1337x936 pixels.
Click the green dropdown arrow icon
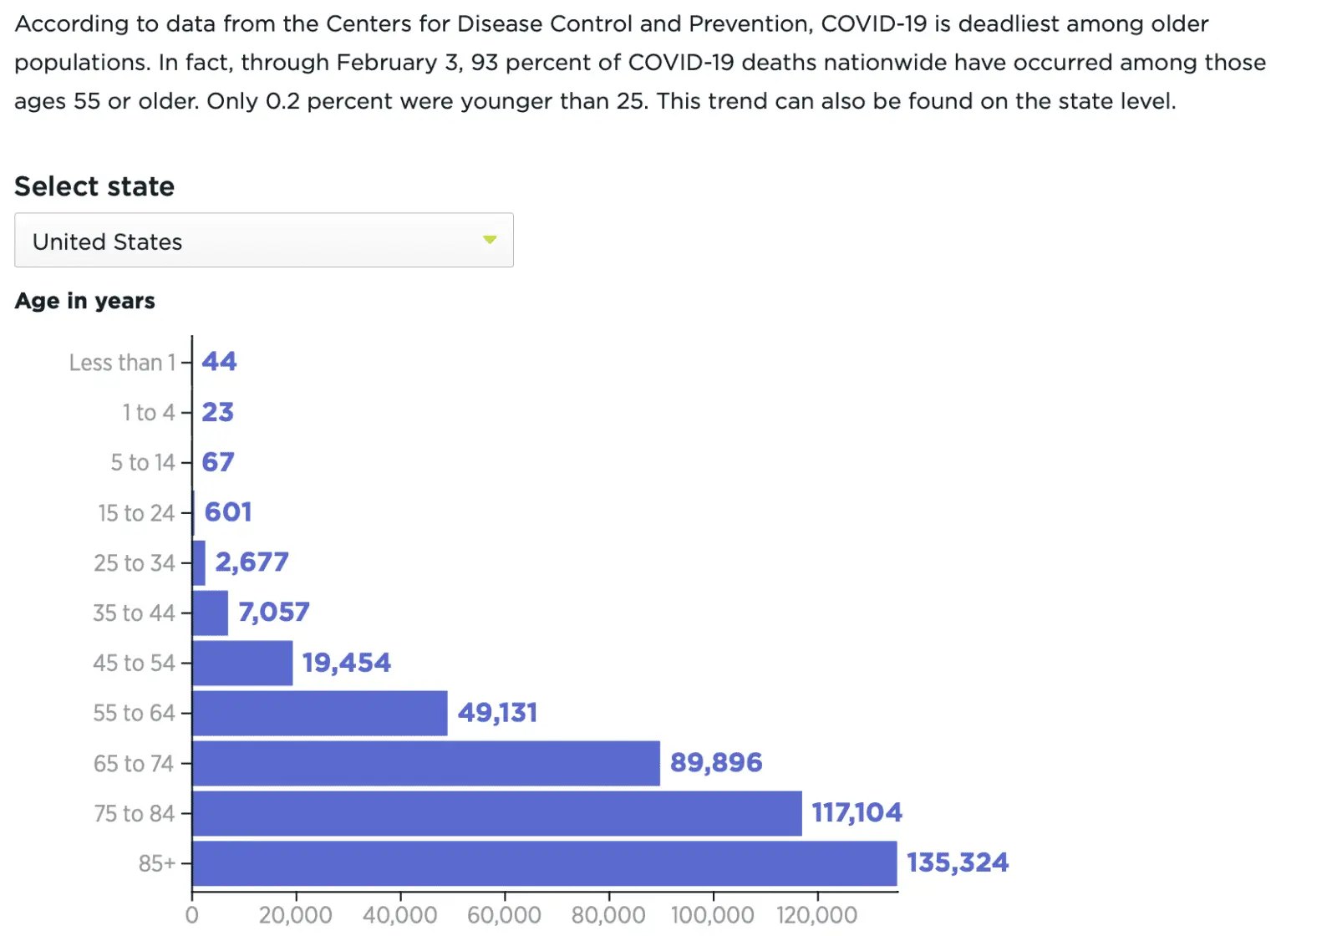[x=489, y=241]
